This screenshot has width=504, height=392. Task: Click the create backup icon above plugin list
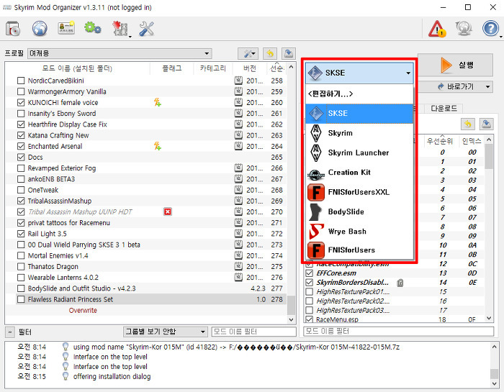[486, 124]
